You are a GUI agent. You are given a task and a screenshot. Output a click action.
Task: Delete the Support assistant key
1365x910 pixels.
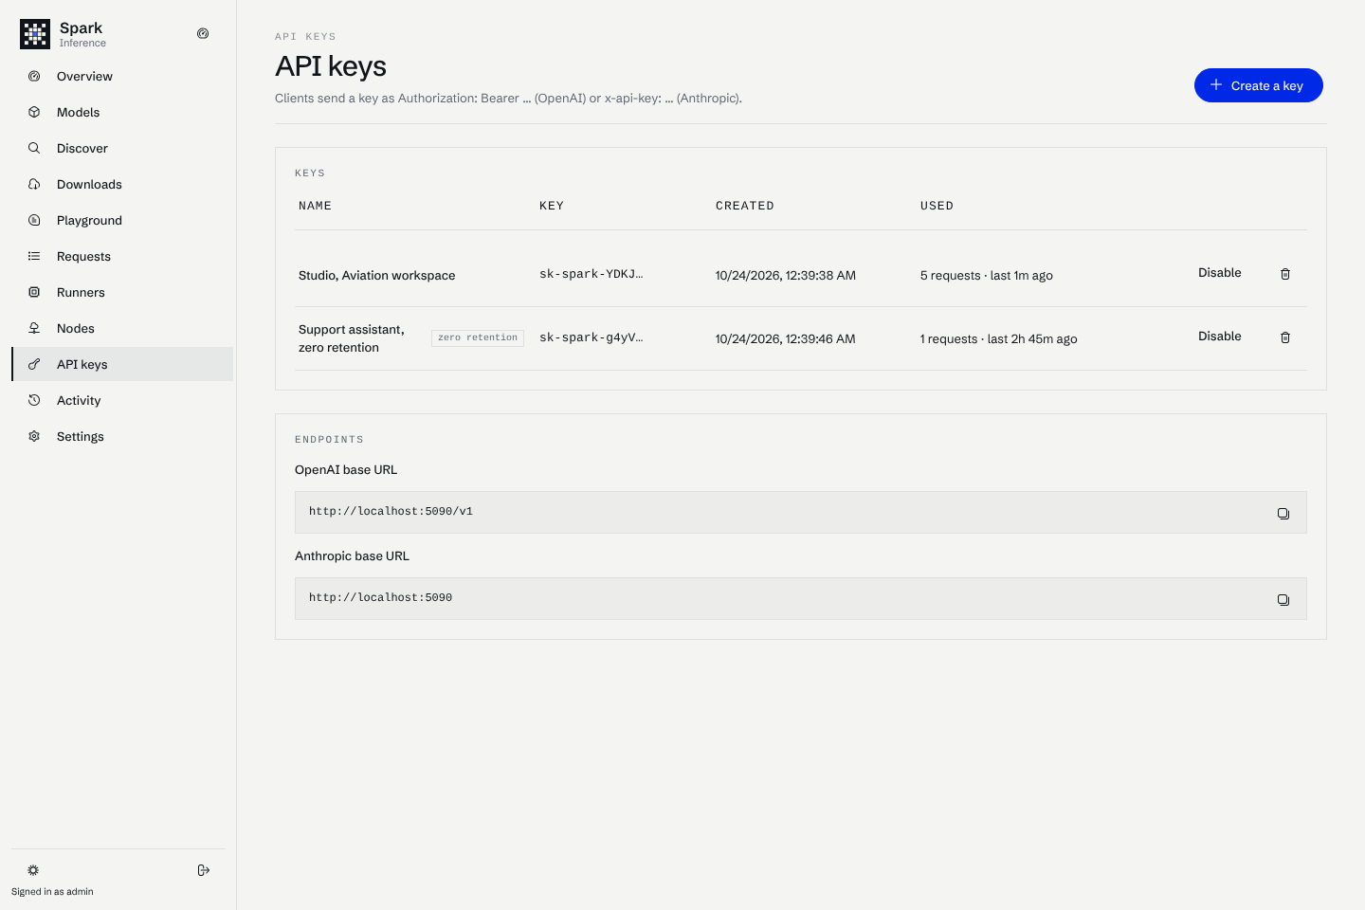click(x=1285, y=337)
